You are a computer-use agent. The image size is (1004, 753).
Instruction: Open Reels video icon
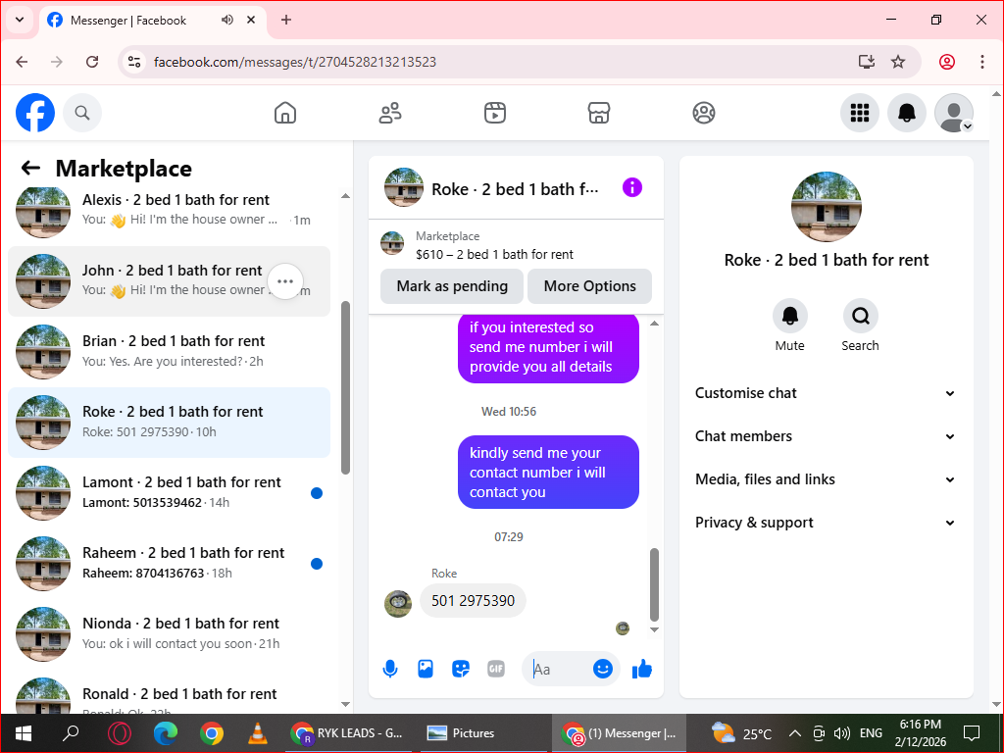coord(495,113)
